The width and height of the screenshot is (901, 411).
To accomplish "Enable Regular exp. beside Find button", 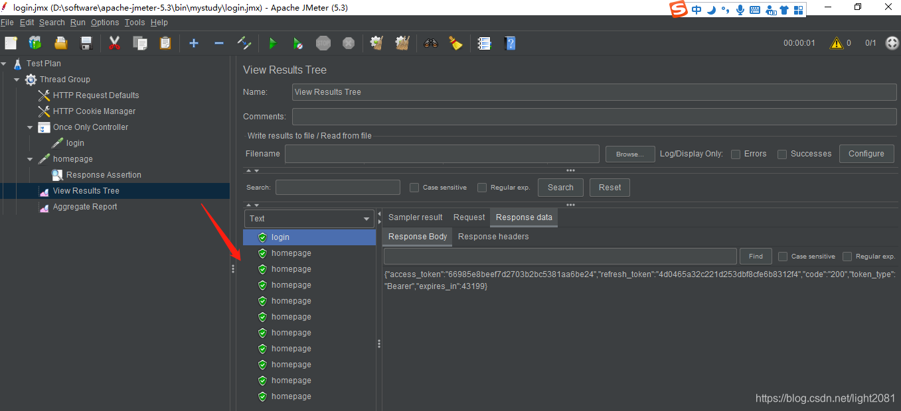I will point(847,256).
